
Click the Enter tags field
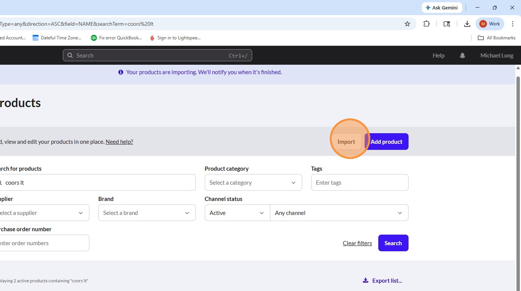point(360,182)
